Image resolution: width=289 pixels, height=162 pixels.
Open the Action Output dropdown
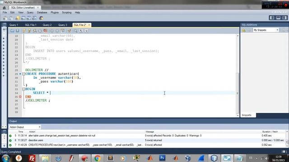click(x=25, y=127)
